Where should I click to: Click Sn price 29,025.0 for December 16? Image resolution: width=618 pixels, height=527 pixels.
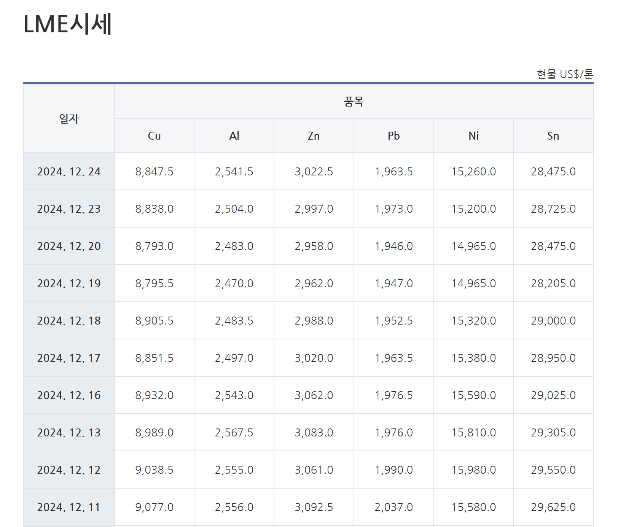click(x=553, y=395)
